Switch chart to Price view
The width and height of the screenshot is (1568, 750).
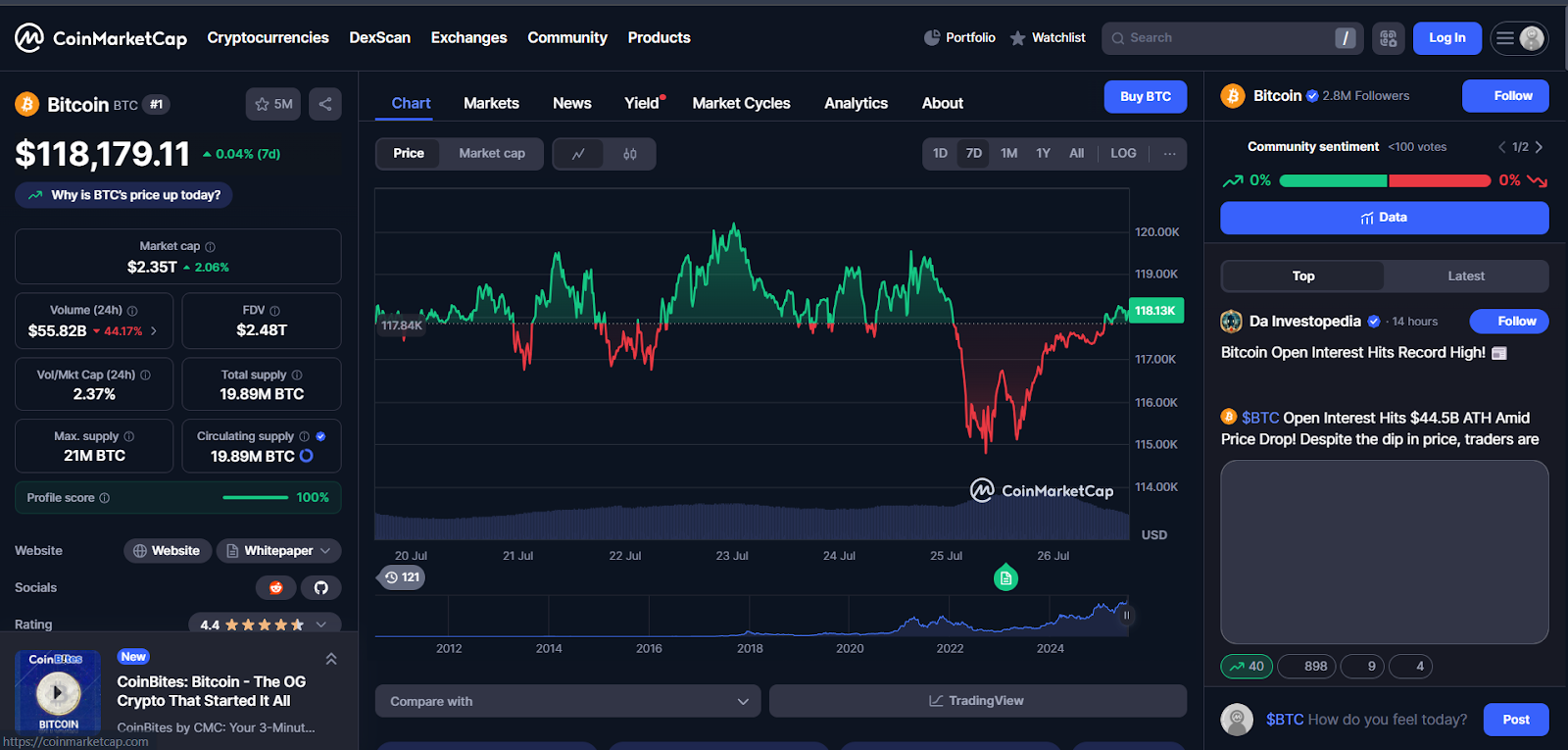pos(409,154)
